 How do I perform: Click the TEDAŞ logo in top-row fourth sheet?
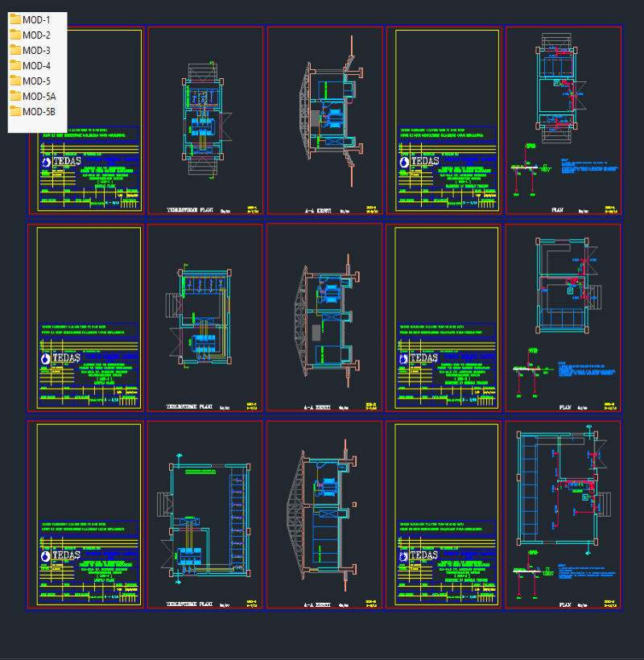(419, 162)
